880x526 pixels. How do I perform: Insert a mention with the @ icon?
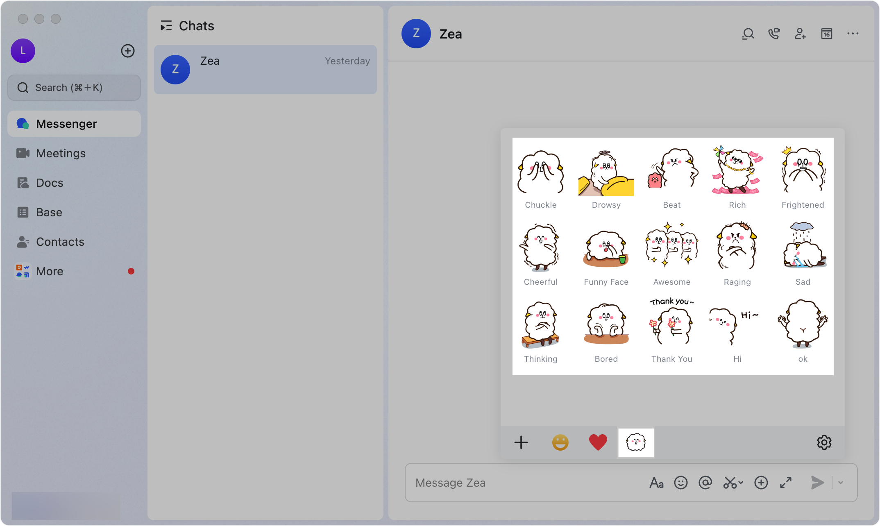tap(705, 482)
